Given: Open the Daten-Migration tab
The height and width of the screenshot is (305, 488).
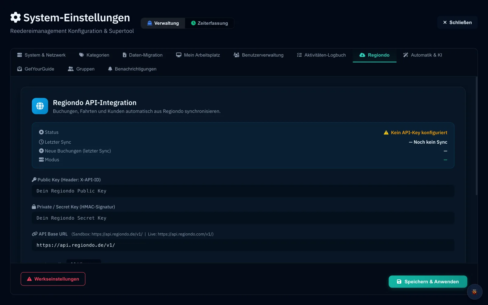Looking at the screenshot, I should (142, 55).
